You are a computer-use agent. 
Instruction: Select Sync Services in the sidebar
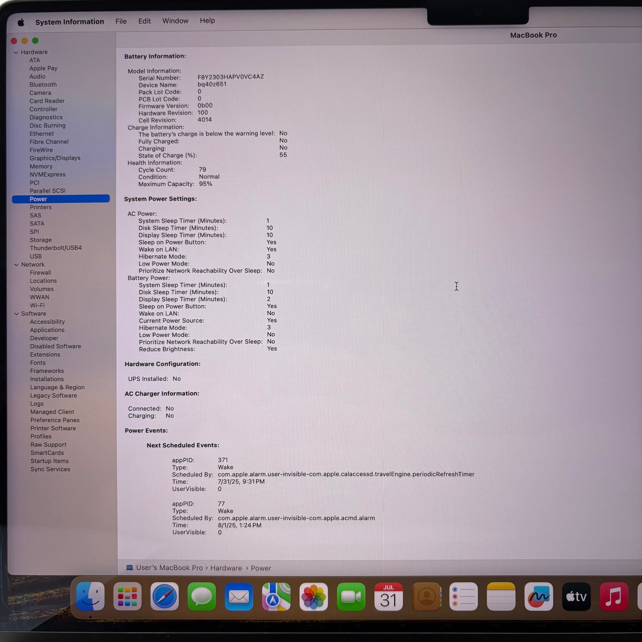click(x=51, y=469)
